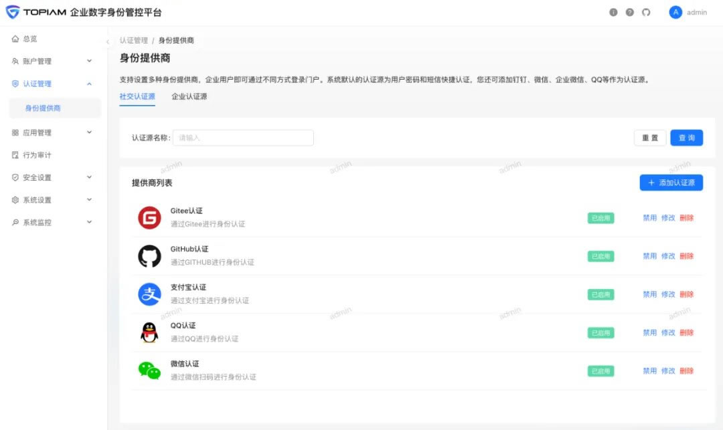Open the info icon in header
The image size is (723, 430).
click(x=613, y=13)
